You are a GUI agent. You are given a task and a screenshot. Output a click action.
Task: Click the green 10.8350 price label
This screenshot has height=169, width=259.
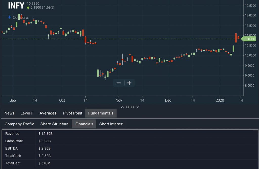click(x=249, y=39)
